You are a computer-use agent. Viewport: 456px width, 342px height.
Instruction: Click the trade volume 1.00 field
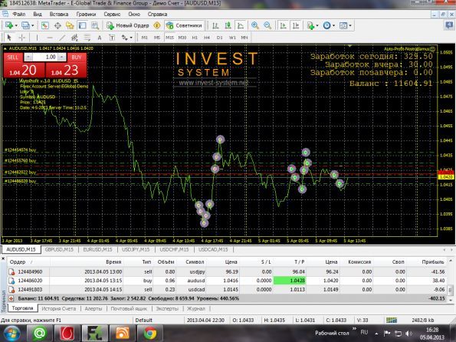(45, 57)
